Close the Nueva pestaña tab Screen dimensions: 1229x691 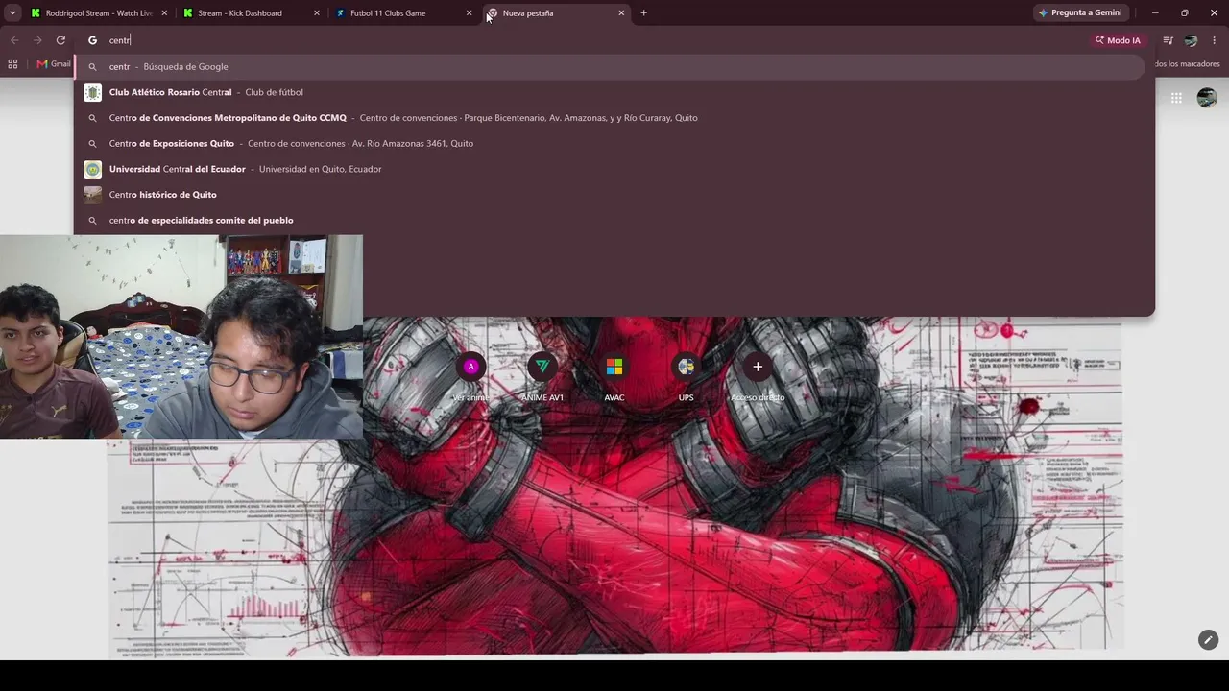pyautogui.click(x=621, y=13)
